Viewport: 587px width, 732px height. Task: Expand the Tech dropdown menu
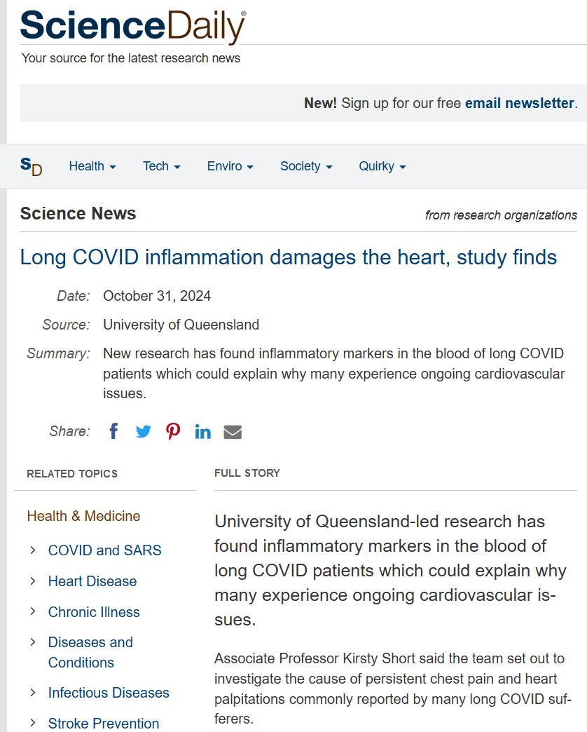click(x=161, y=166)
